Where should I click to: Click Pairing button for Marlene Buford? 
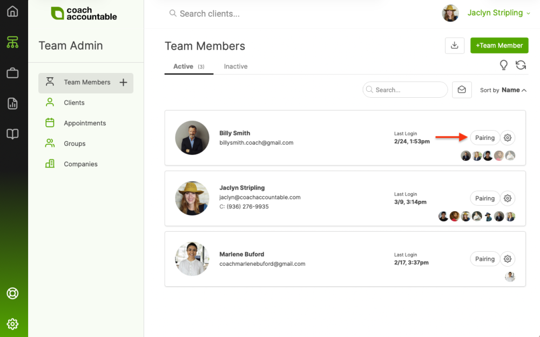pos(484,259)
